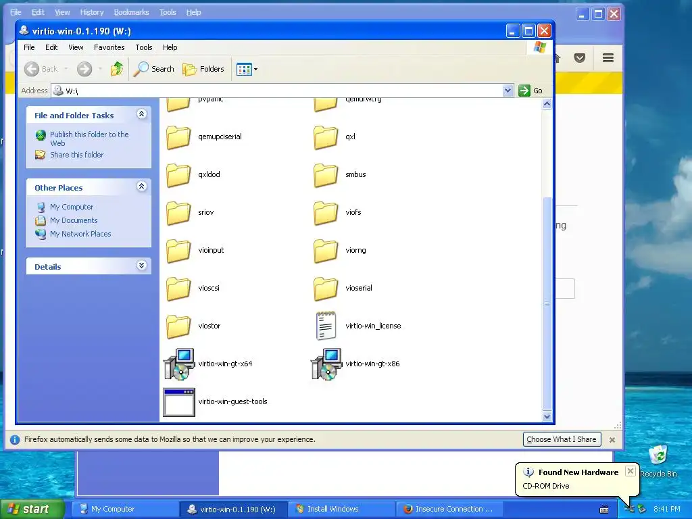This screenshot has height=519, width=692.
Task: Open Firefox hamburger menu icon
Action: pyautogui.click(x=608, y=58)
